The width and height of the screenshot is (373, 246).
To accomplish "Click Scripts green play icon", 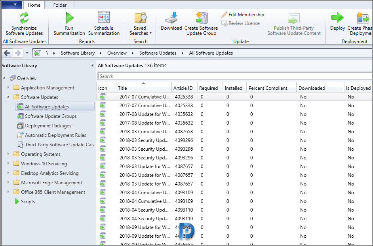I will (17, 201).
